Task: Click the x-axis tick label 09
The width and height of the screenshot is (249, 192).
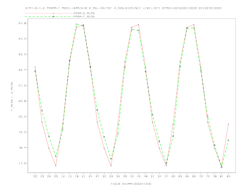Action: (x=56, y=176)
